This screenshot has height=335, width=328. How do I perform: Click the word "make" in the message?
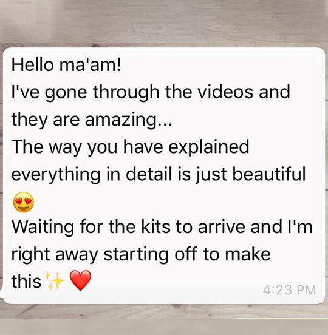click(x=248, y=254)
